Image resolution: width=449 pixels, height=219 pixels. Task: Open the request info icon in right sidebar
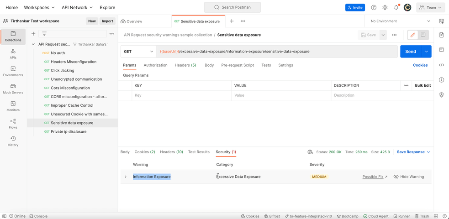pyautogui.click(x=441, y=80)
